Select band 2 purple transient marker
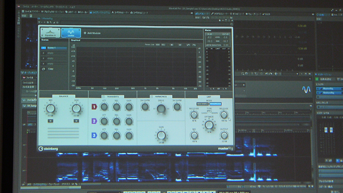Viewport: 343px width, 193px height. pos(94,121)
